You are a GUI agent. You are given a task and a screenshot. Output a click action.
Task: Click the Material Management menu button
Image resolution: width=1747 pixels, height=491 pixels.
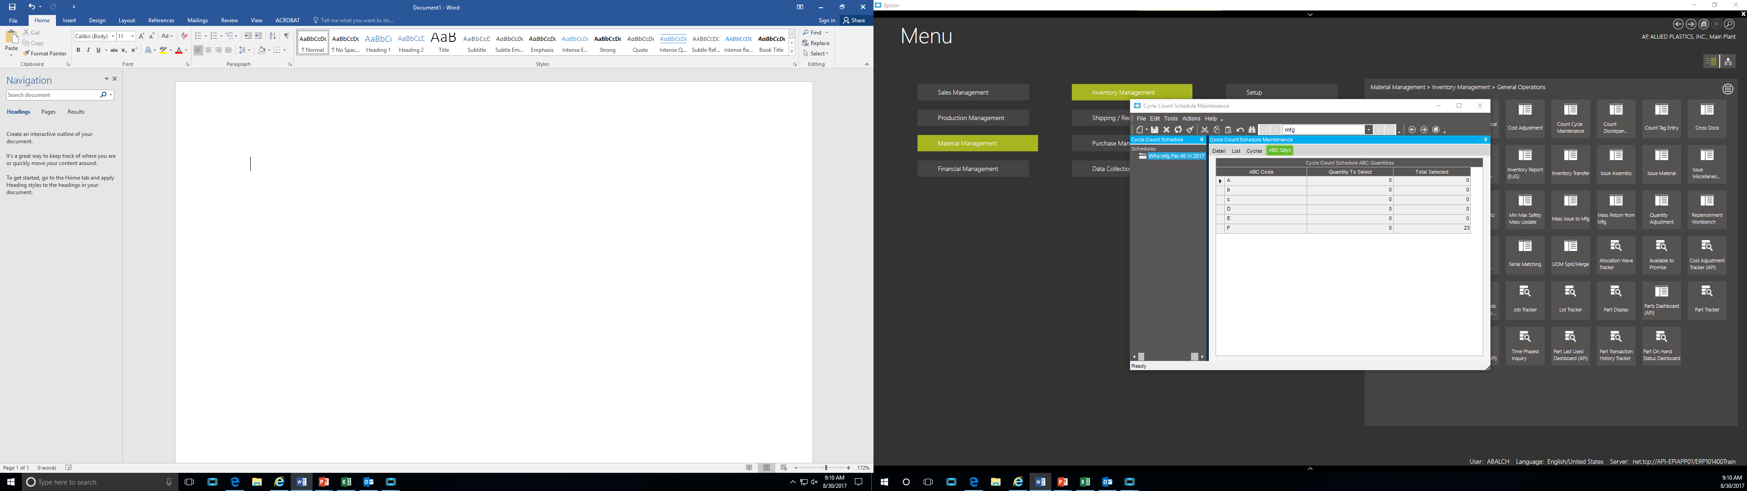pos(977,143)
